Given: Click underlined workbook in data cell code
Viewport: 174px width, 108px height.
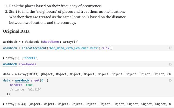Looking at the screenshot, I should [x=22, y=80].
